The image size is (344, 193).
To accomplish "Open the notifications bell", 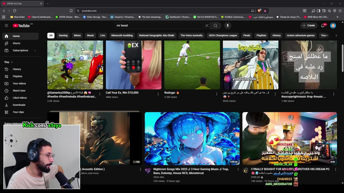I will coord(323,25).
